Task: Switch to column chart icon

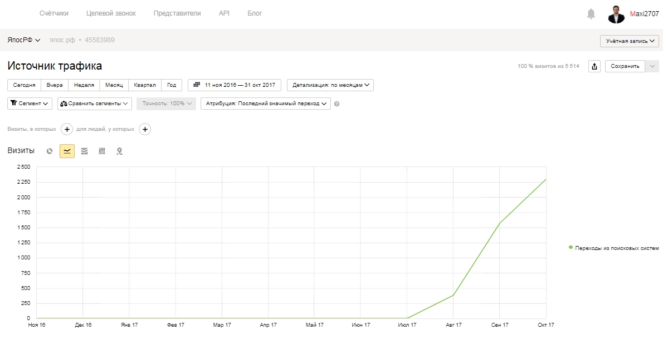Action: click(x=102, y=151)
